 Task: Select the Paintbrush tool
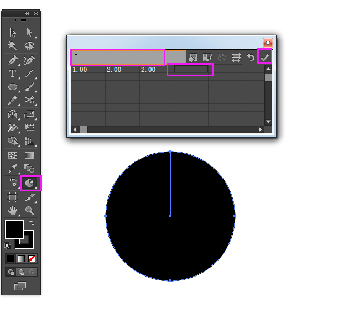pyautogui.click(x=29, y=87)
